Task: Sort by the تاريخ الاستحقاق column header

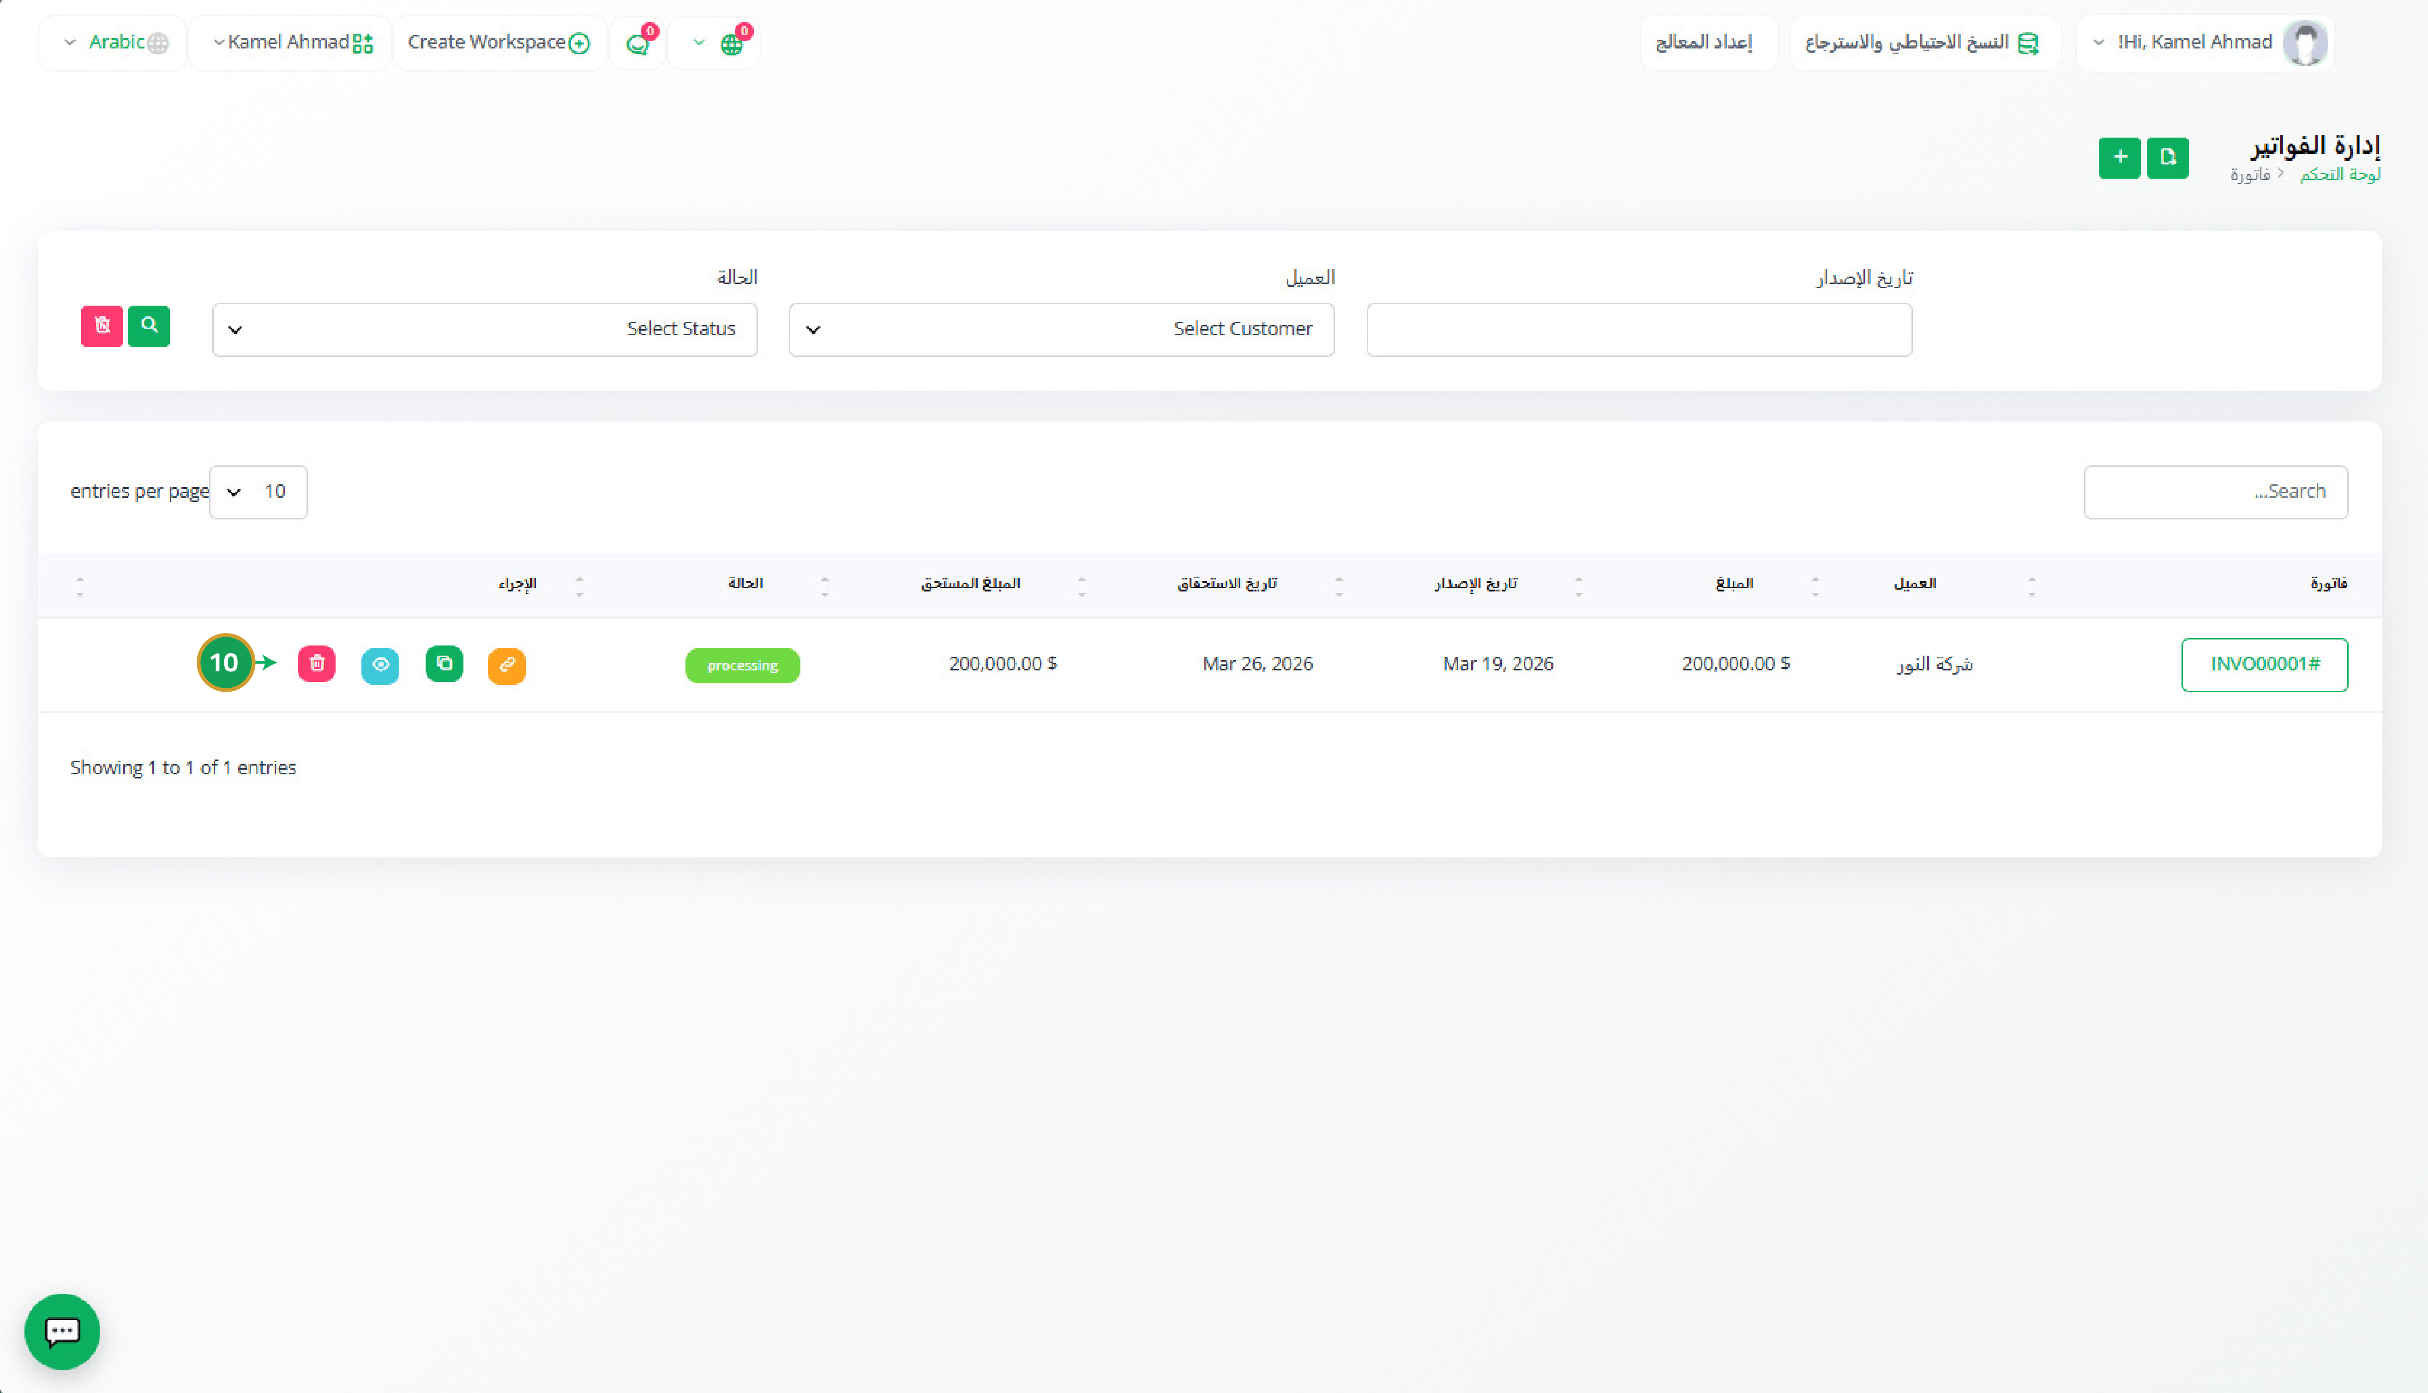Action: click(x=1227, y=584)
